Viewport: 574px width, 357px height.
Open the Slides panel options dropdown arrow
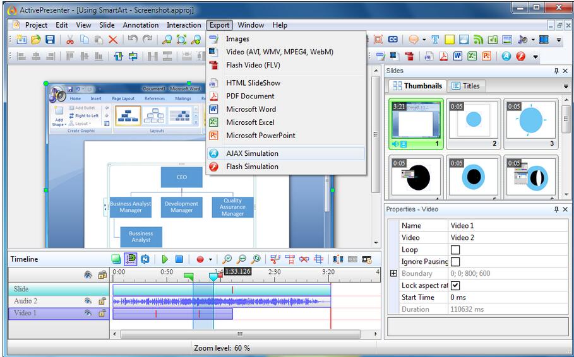point(566,86)
